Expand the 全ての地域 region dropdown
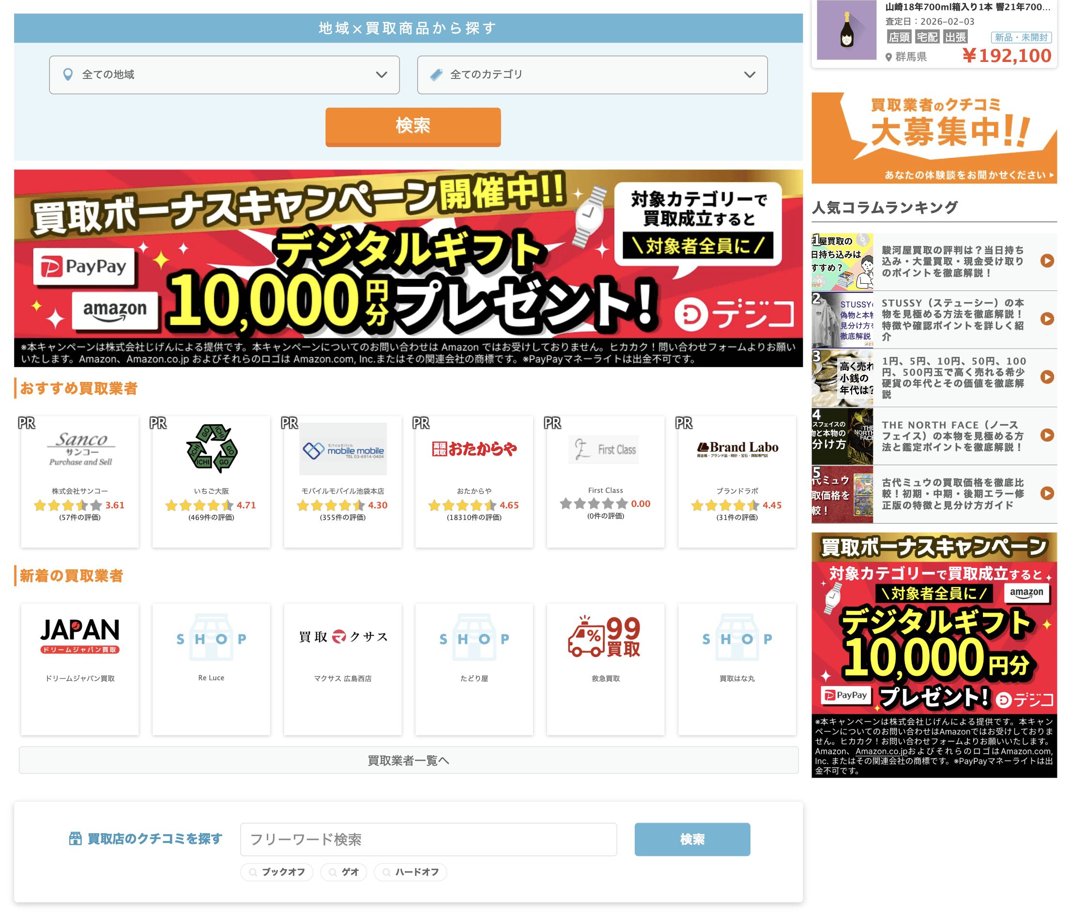1071x917 pixels. 224,75
